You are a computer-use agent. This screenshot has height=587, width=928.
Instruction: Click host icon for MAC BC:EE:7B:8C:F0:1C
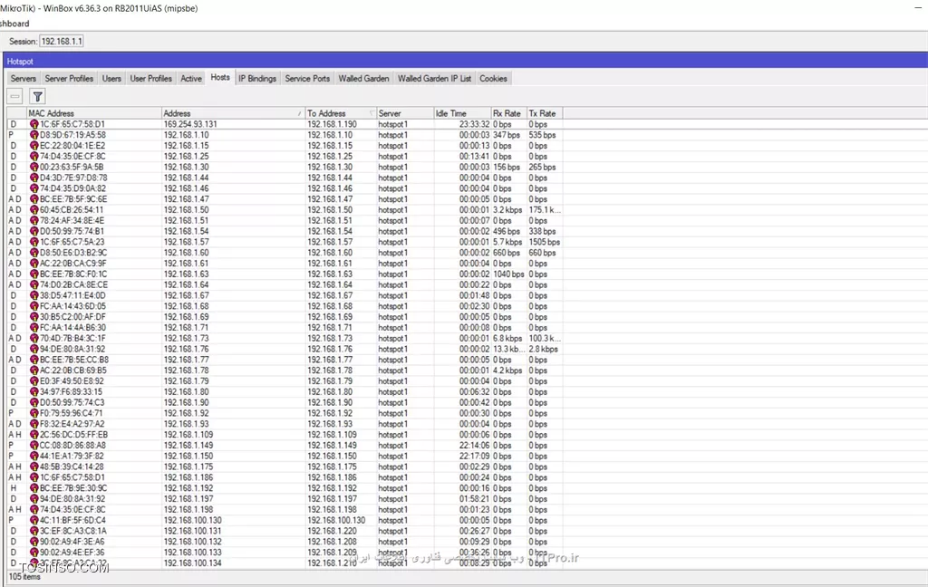pyautogui.click(x=34, y=274)
